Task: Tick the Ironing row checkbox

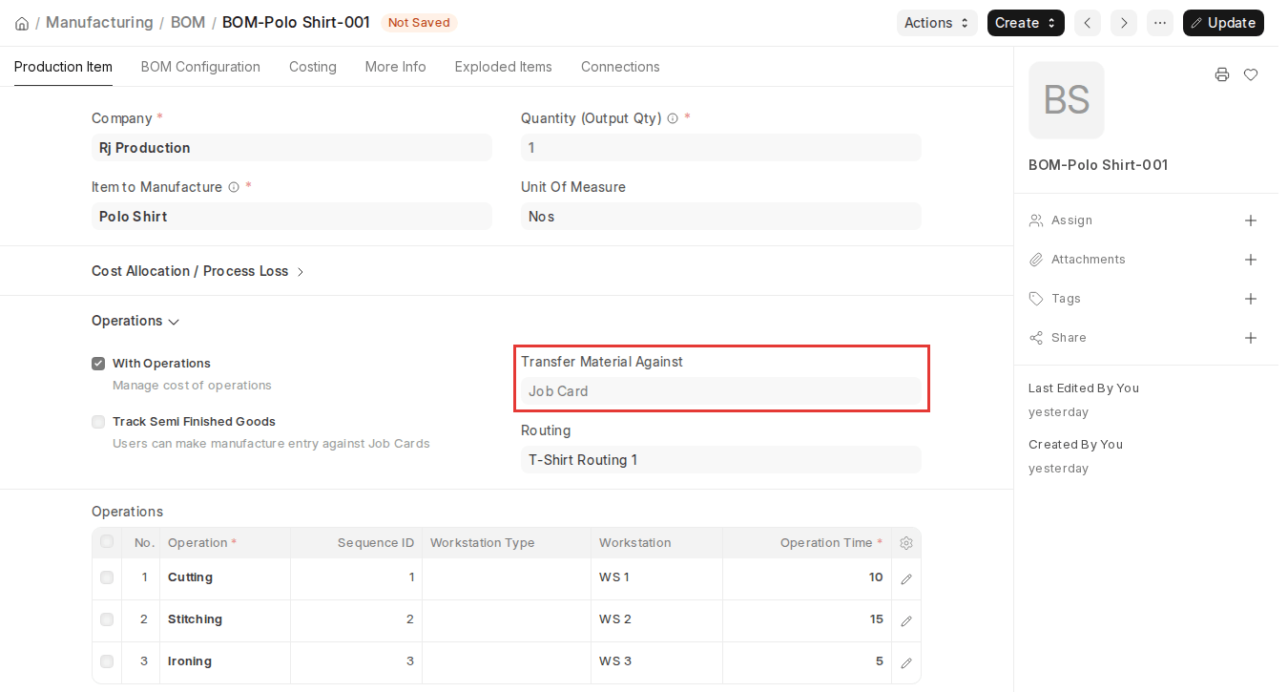Action: (107, 661)
